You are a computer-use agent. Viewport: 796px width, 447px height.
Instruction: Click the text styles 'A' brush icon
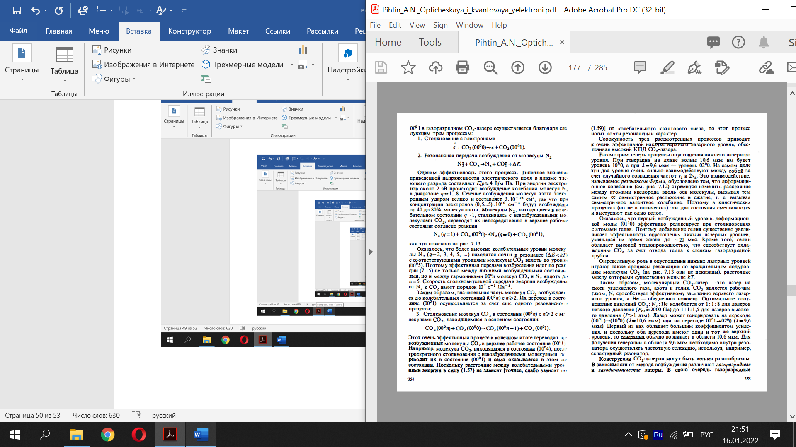[161, 10]
